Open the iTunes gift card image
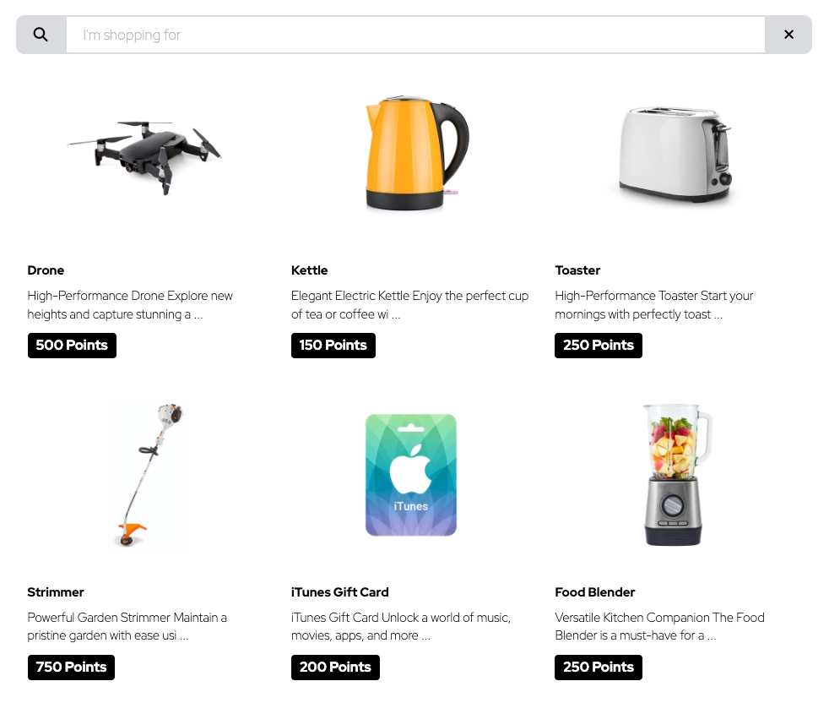 coord(411,475)
